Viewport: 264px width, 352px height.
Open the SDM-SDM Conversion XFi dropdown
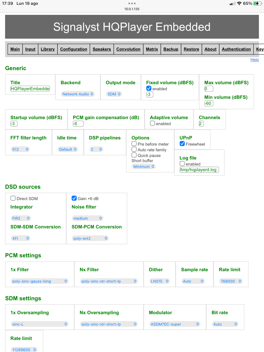[x=20, y=239]
